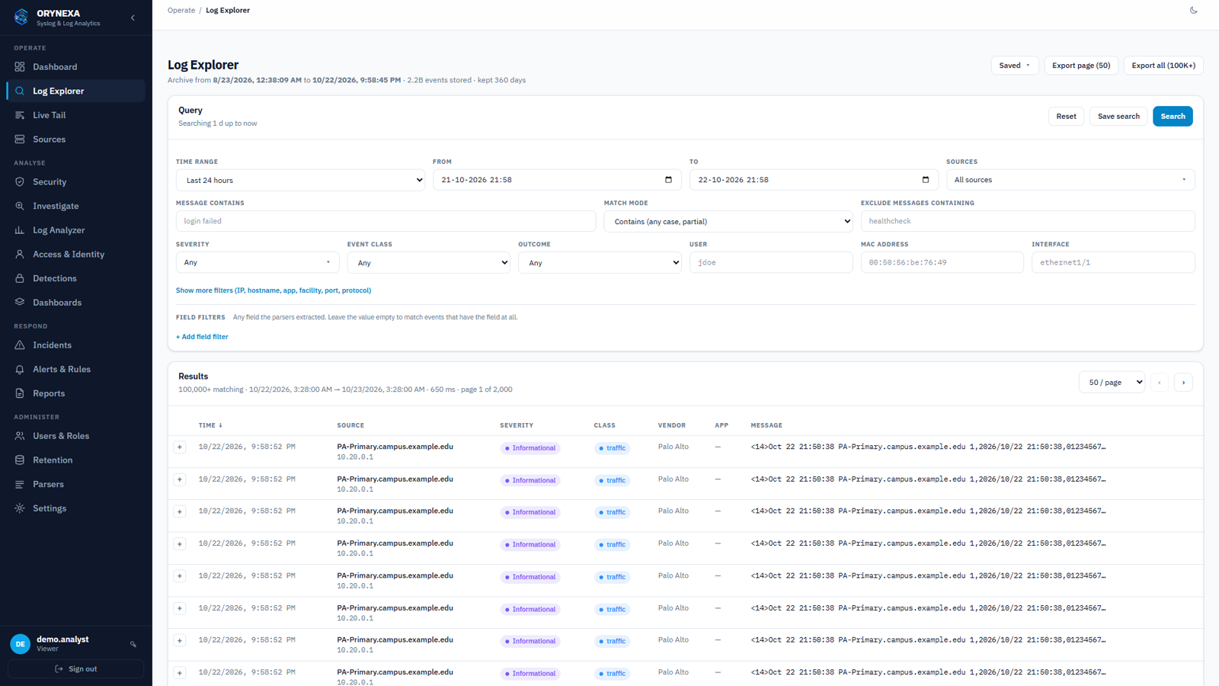Screen dimensions: 1219x686
Task: Open the Event Class dropdown
Action: tap(429, 263)
